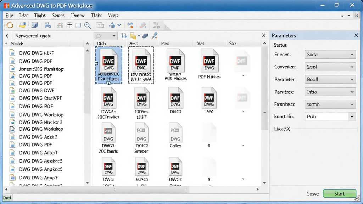Viewport: 363px width, 204px height.
Task: Open the kcortitiio combo box arrow
Action: pyautogui.click(x=352, y=117)
